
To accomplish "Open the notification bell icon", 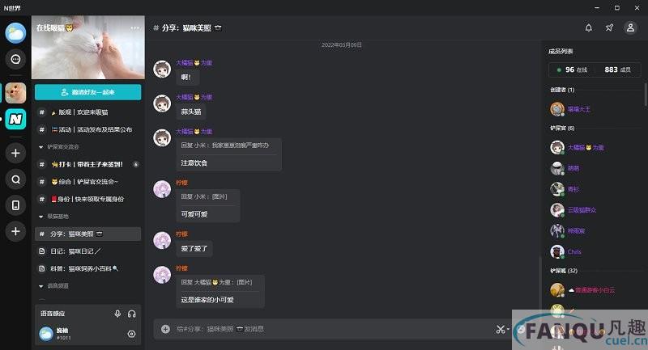I will tap(589, 27).
